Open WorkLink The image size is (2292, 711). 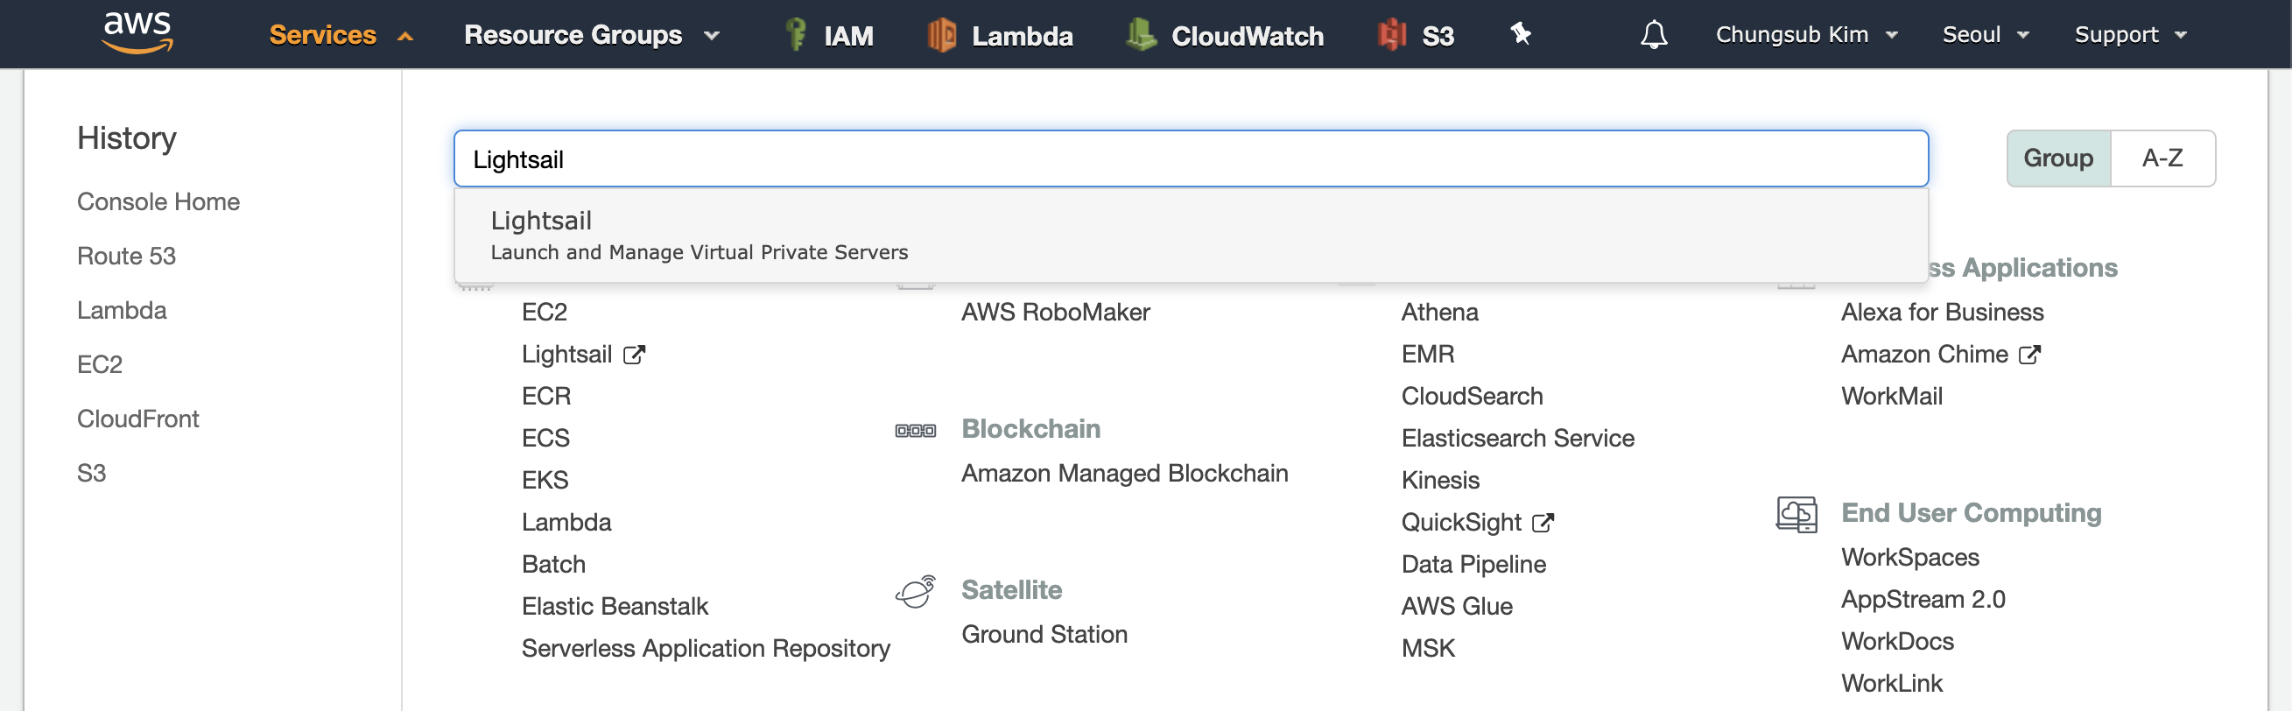(x=1892, y=682)
